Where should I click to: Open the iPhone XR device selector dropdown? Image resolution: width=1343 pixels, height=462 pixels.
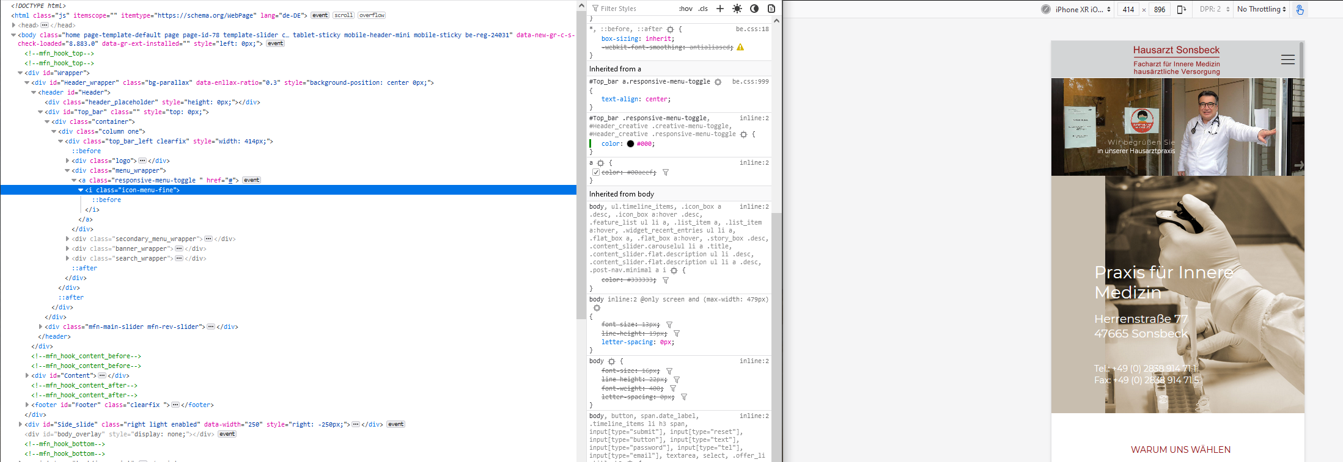point(1083,9)
